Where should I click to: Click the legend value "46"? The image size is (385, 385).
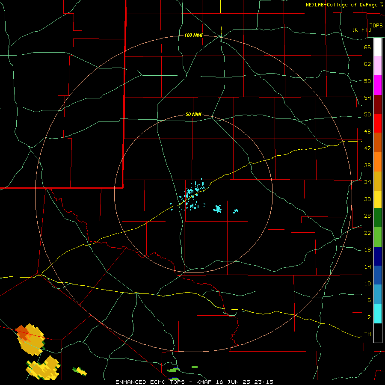[x=367, y=132]
